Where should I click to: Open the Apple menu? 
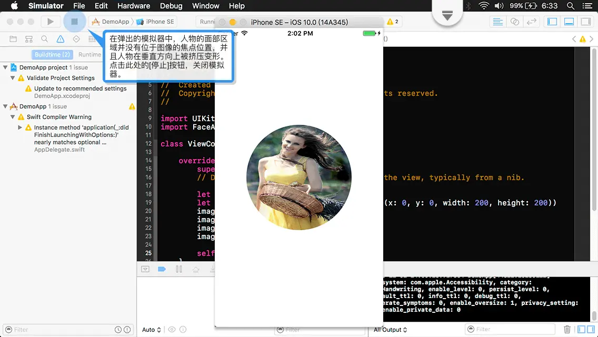tap(14, 6)
